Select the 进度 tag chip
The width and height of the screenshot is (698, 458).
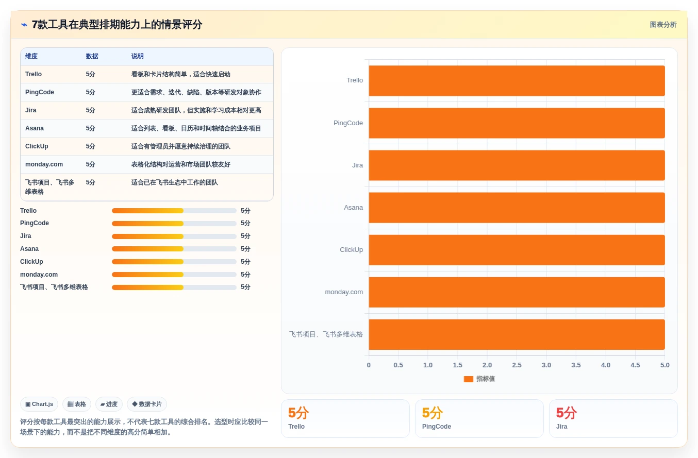click(x=109, y=404)
